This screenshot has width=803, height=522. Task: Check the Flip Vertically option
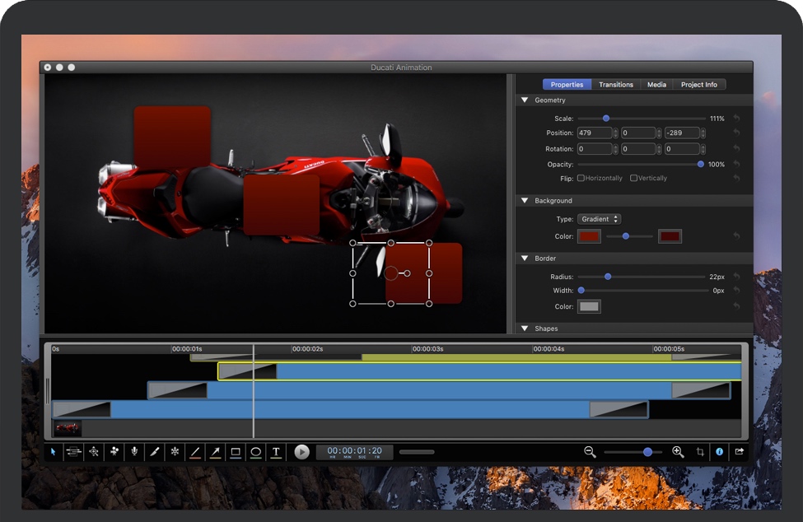point(633,179)
